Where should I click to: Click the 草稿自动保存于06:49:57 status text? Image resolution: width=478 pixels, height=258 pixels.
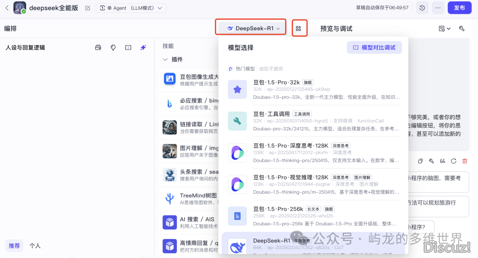(382, 8)
